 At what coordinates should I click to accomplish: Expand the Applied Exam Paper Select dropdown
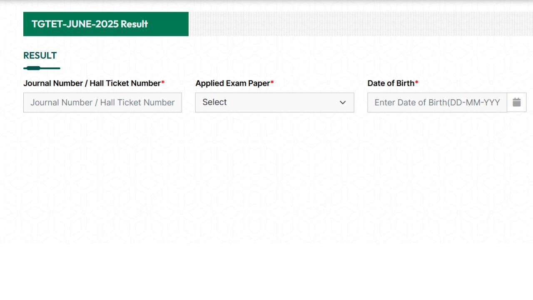[x=274, y=102]
